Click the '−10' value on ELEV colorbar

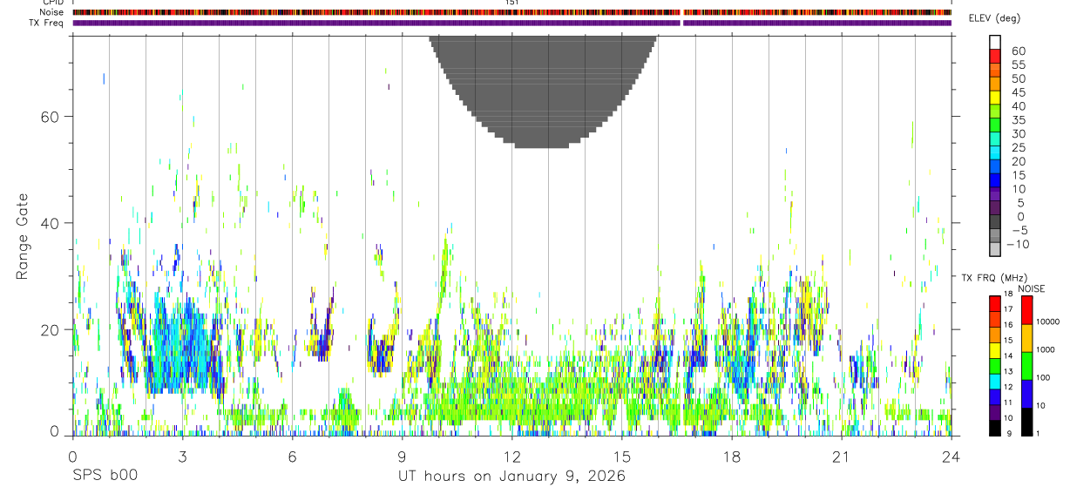pos(1016,244)
